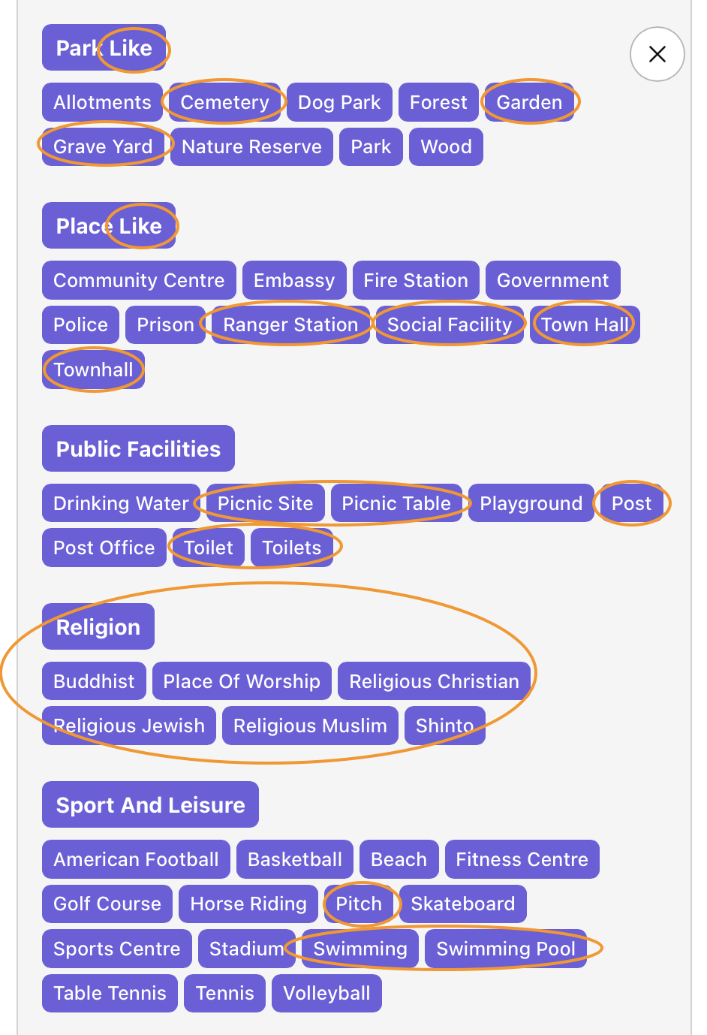Select the Community Centre filter
Image resolution: width=707 pixels, height=1035 pixels.
click(x=138, y=280)
